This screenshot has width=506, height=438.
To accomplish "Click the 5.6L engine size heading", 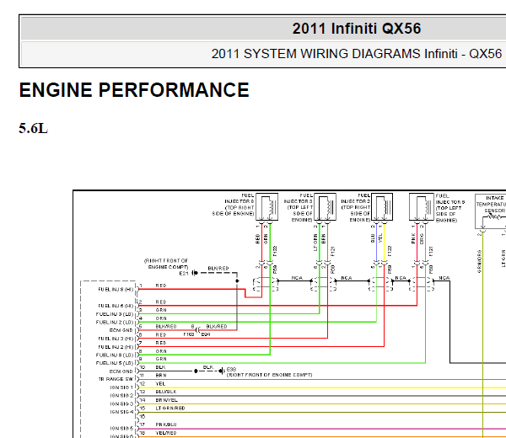I will coord(33,128).
